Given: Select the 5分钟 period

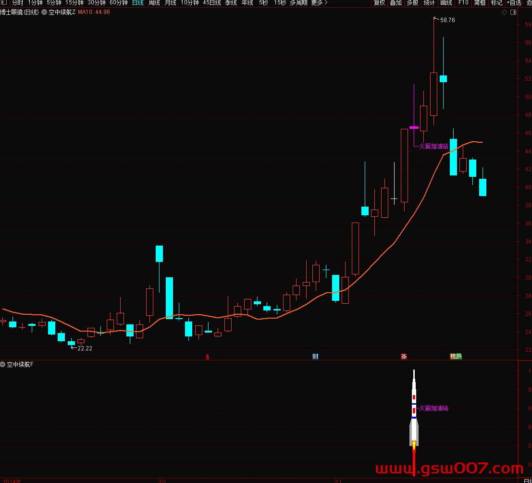Looking at the screenshot, I should click(x=54, y=3).
